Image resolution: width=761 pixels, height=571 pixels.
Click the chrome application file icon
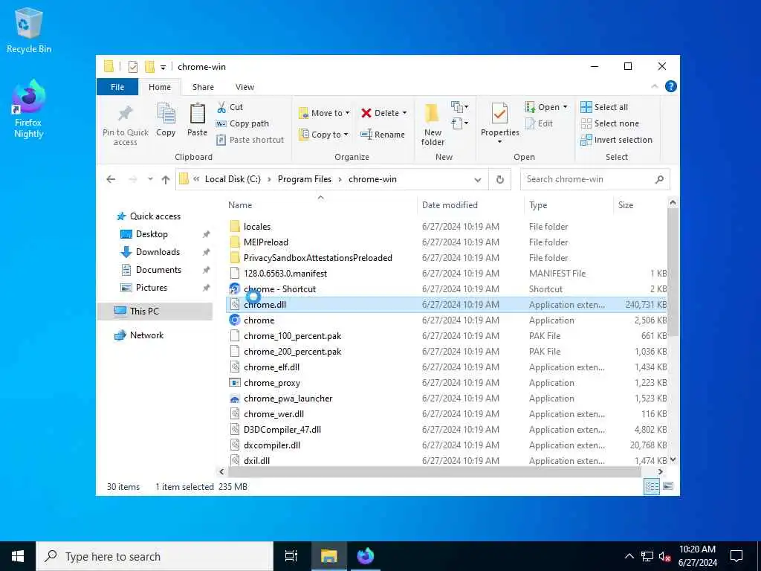tap(234, 320)
